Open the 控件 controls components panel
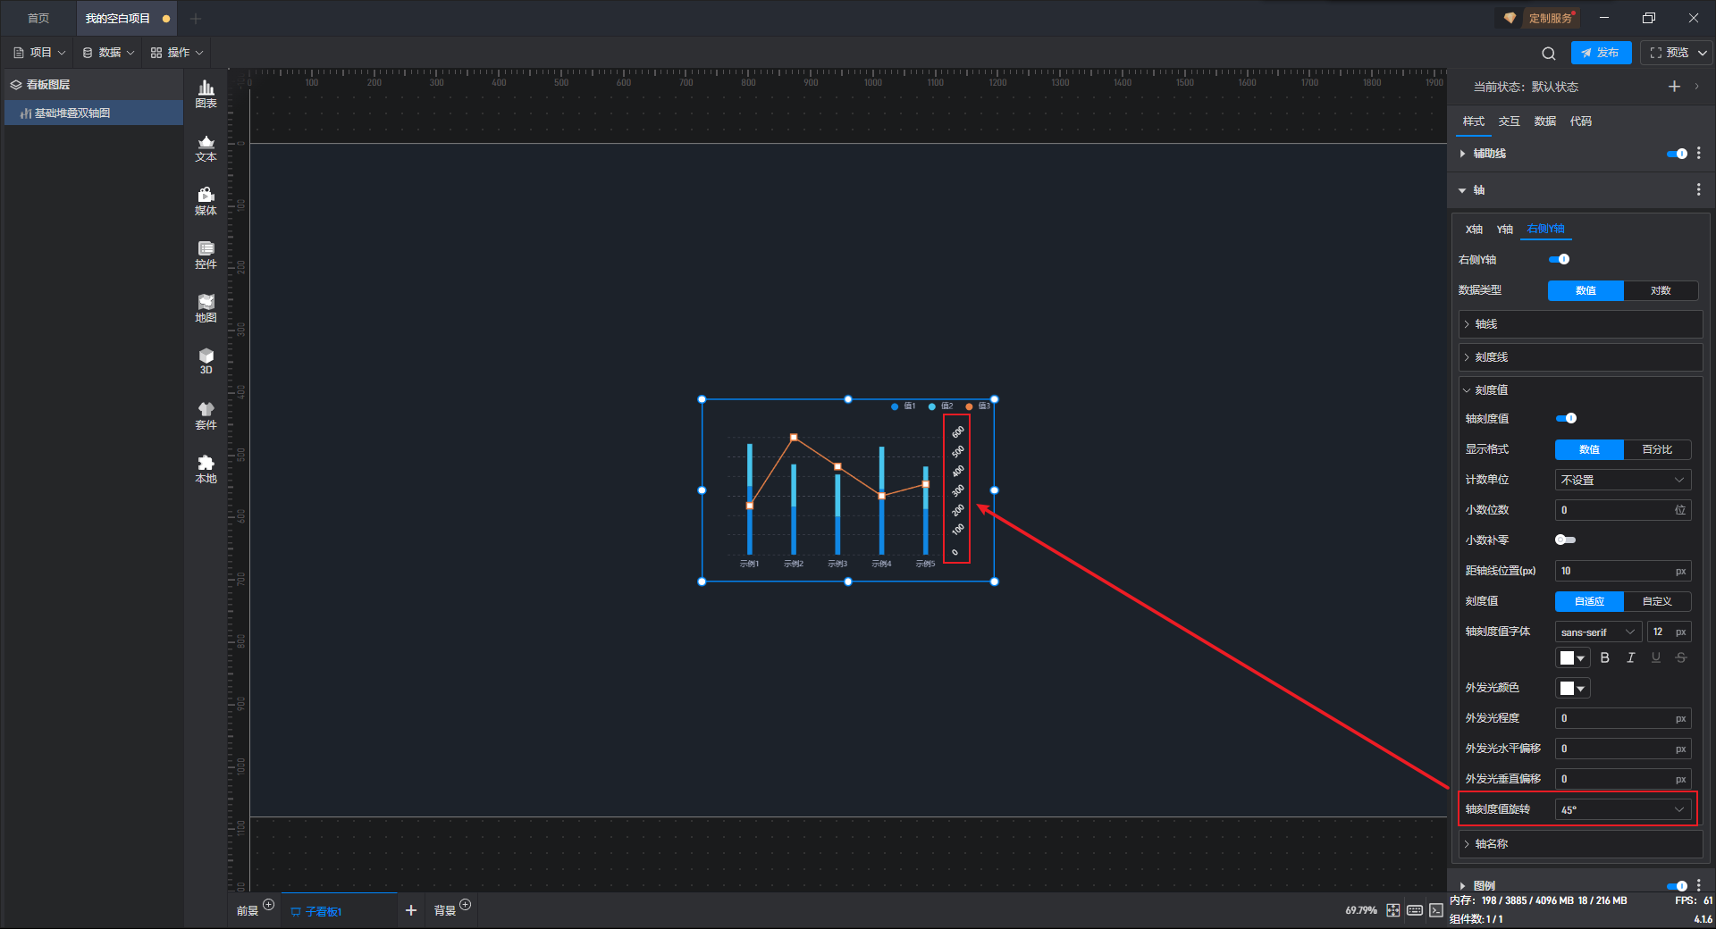Screen dimensions: 1716x929 tap(206, 255)
